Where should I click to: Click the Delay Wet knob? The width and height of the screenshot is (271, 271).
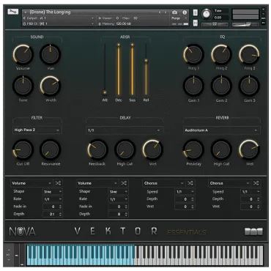pos(152,149)
